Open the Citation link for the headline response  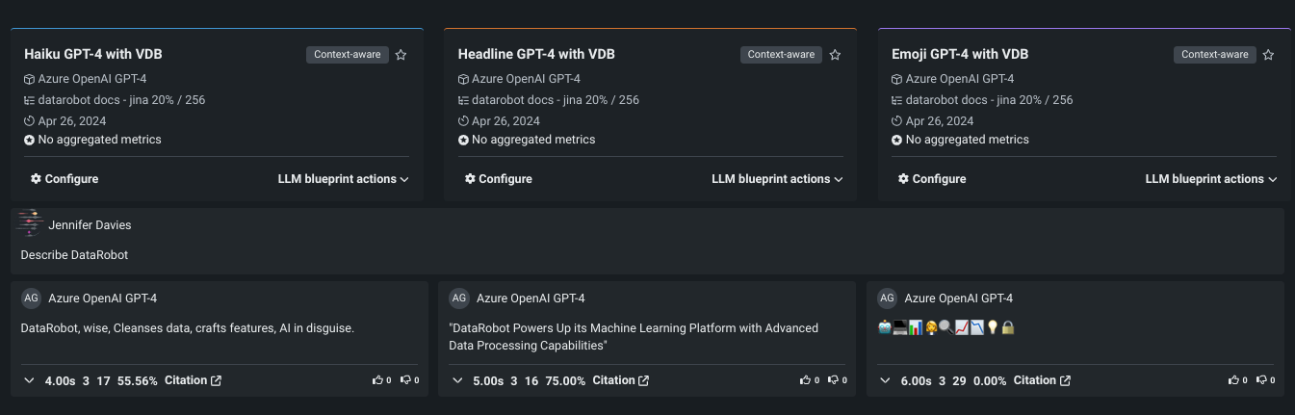620,380
